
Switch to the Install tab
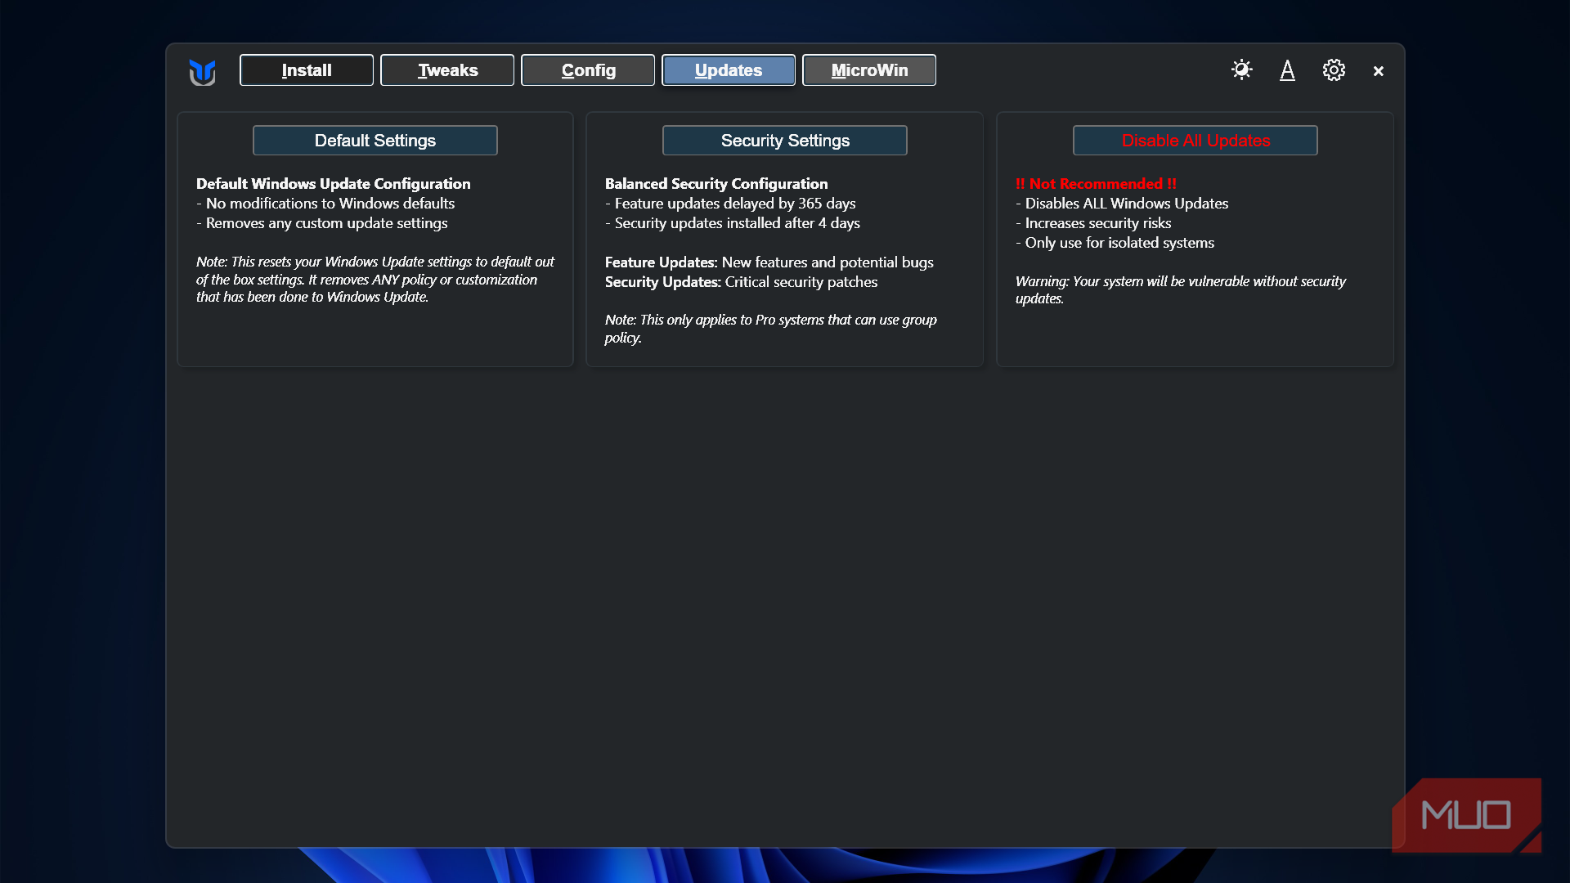point(307,70)
